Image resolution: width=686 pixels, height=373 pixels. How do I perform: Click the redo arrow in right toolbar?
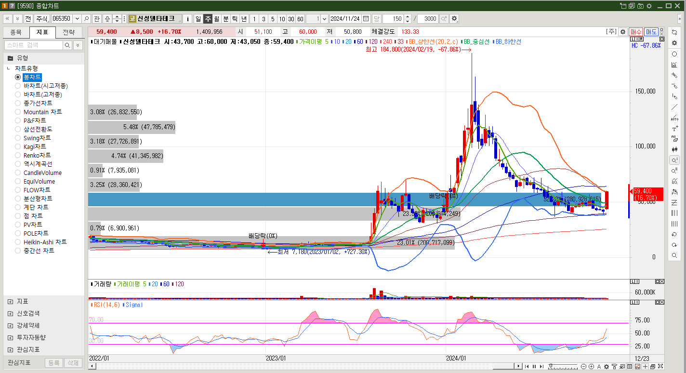coord(674,245)
